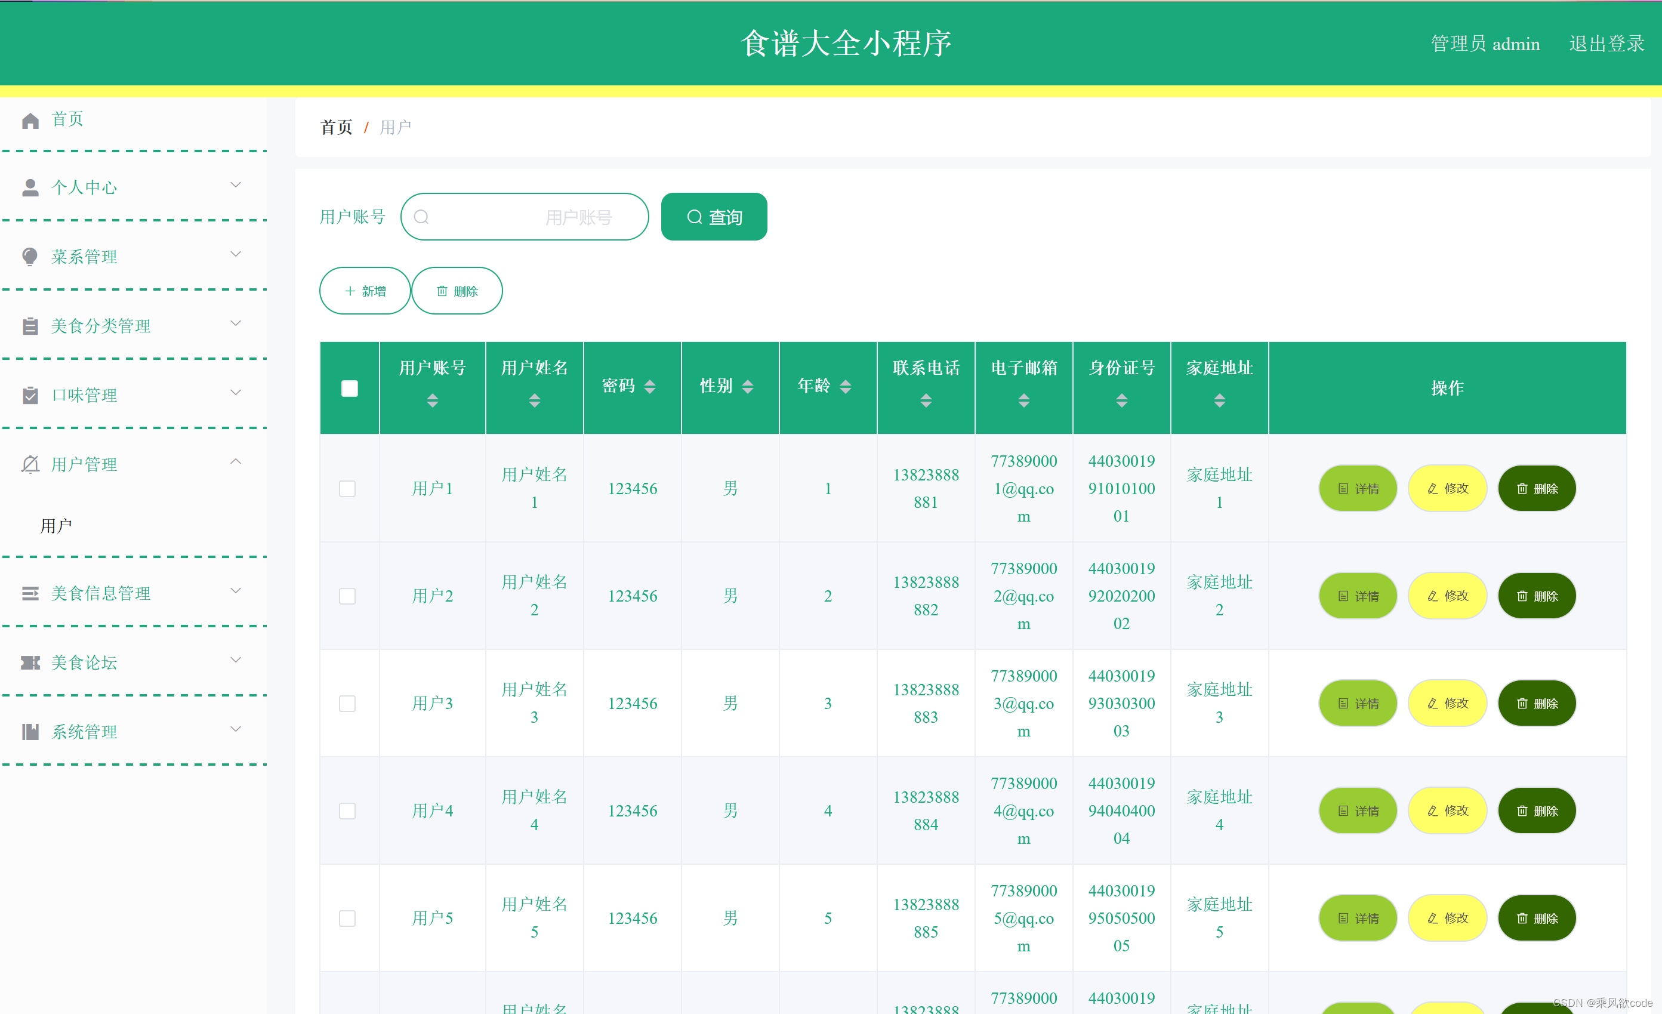Click the yellow 修改 button for 用户2
This screenshot has width=1662, height=1014.
click(1447, 596)
